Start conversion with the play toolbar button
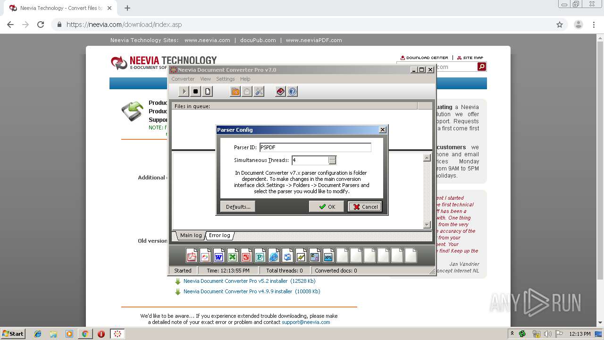Image resolution: width=604 pixels, height=340 pixels. [x=184, y=92]
